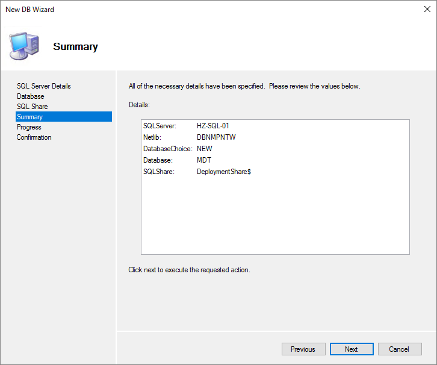Click the empty area of the Details box
Viewport: 437px width, 365px height.
coord(275,217)
